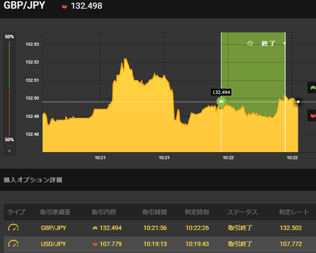Click the 購入オプション詳細 section header
Image resolution: width=316 pixels, height=253 pixels.
pos(33,180)
